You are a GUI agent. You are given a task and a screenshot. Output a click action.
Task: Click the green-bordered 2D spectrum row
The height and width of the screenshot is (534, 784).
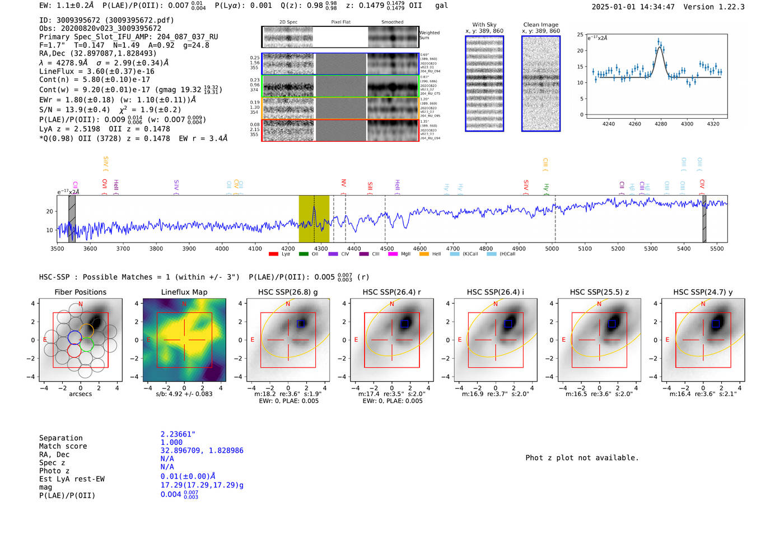(x=340, y=86)
